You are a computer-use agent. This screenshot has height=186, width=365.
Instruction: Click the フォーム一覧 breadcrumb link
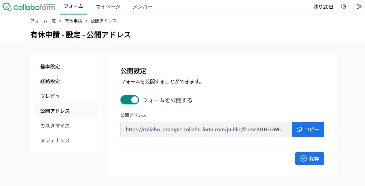point(43,21)
